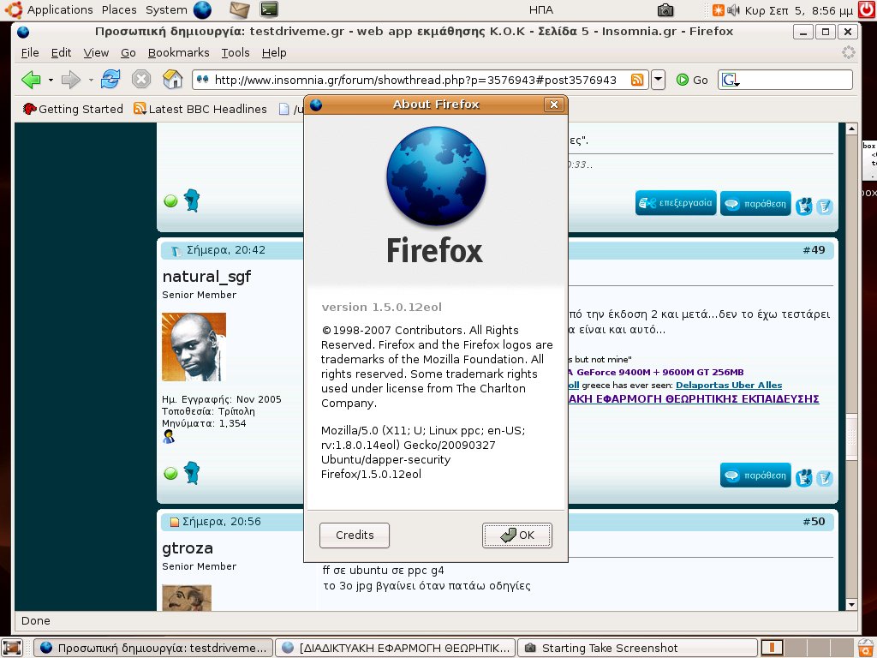The image size is (877, 658).
Task: Launch browser from top panel globe icon
Action: coord(202,9)
